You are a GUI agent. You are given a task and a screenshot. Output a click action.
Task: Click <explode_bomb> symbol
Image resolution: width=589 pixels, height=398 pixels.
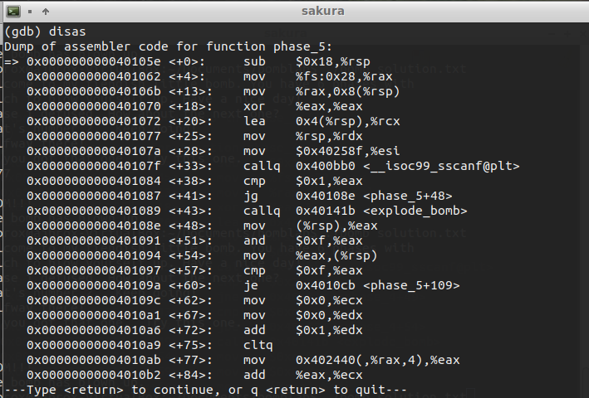(x=415, y=211)
